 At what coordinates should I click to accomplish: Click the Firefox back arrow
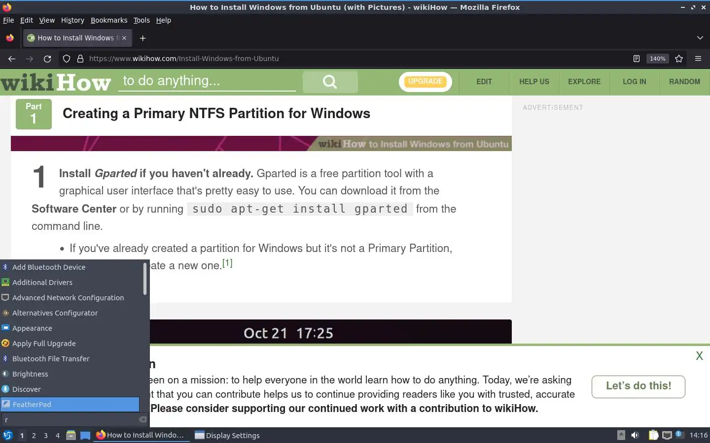[12, 59]
